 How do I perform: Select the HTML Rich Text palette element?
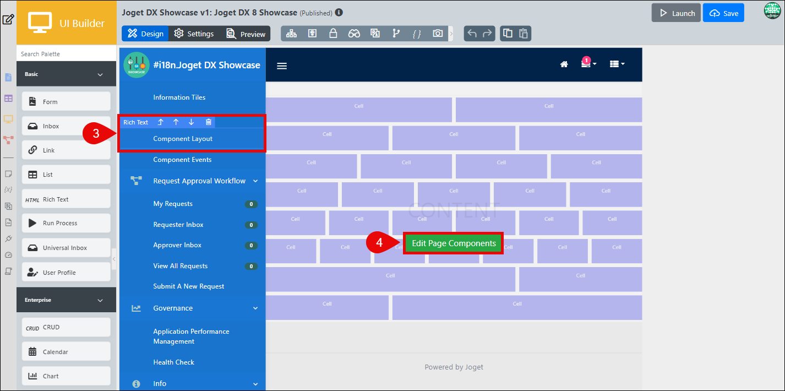pyautogui.click(x=66, y=199)
